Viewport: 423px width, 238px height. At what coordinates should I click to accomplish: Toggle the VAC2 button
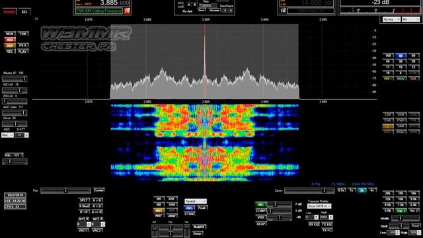[x=96, y=231]
